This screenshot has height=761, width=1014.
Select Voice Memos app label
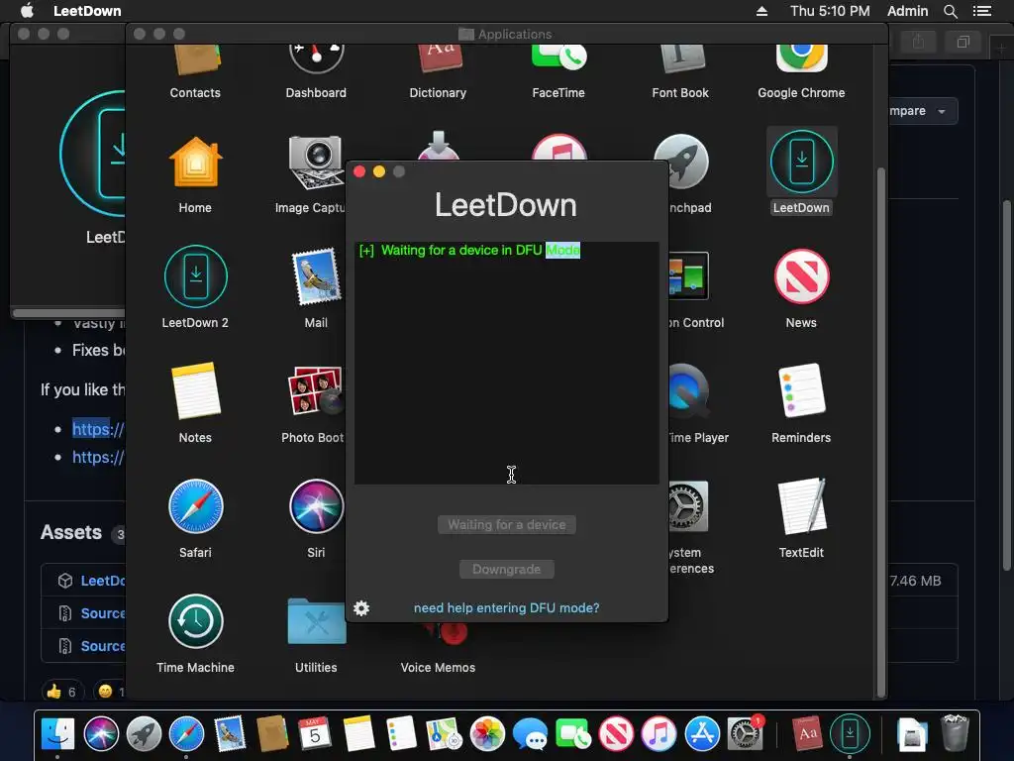[438, 667]
